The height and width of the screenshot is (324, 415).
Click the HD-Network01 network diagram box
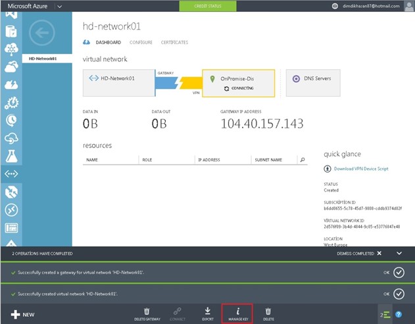tap(118, 83)
